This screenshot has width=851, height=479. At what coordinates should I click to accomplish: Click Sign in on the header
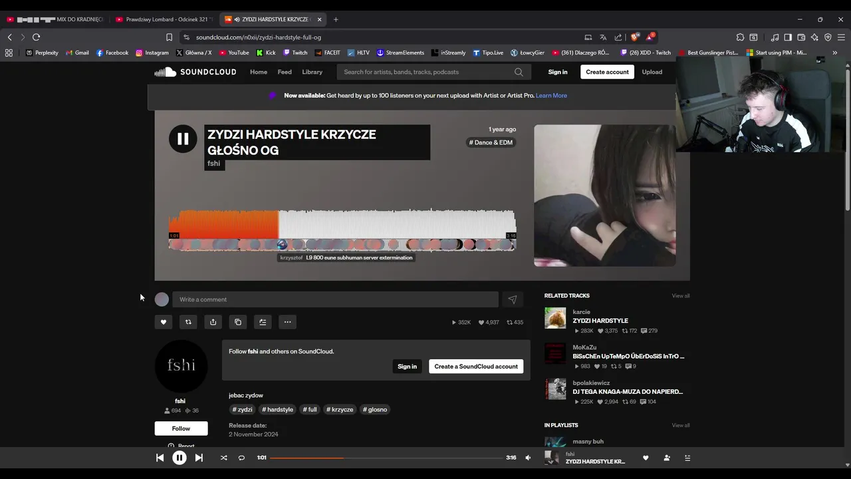tap(558, 72)
